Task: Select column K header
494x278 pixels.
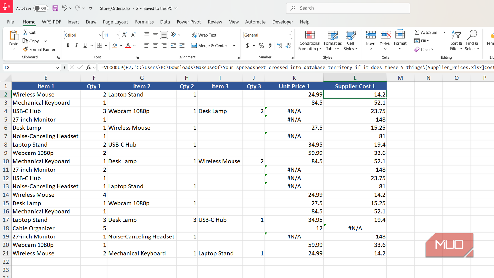Action: [x=294, y=78]
